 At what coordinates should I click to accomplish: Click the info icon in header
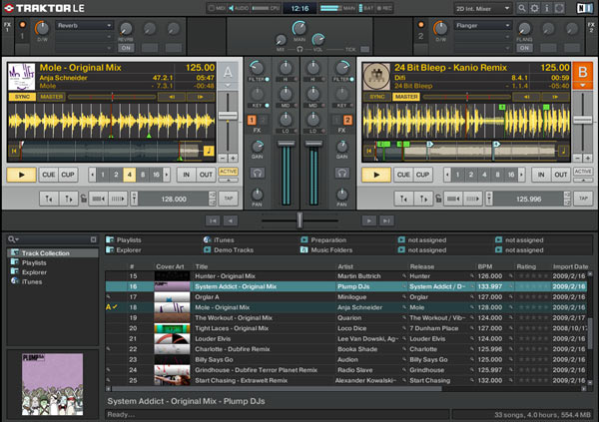[x=547, y=8]
